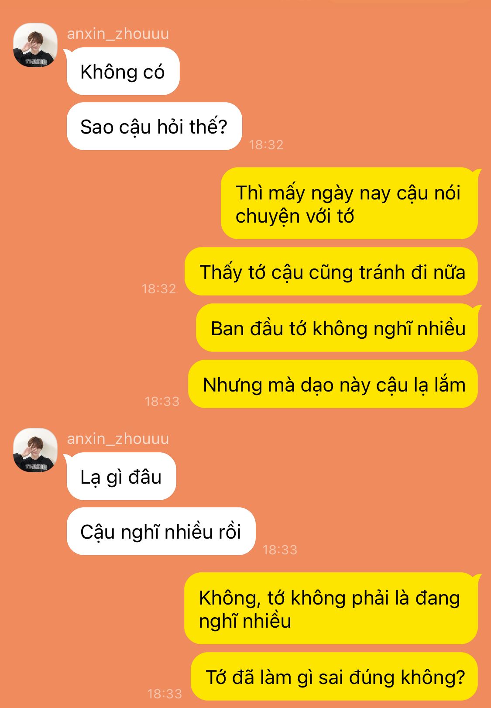491x708 pixels.
Task: Tap the 'Cậu nghĩ nhiều rồi' message bubble
Action: (161, 531)
